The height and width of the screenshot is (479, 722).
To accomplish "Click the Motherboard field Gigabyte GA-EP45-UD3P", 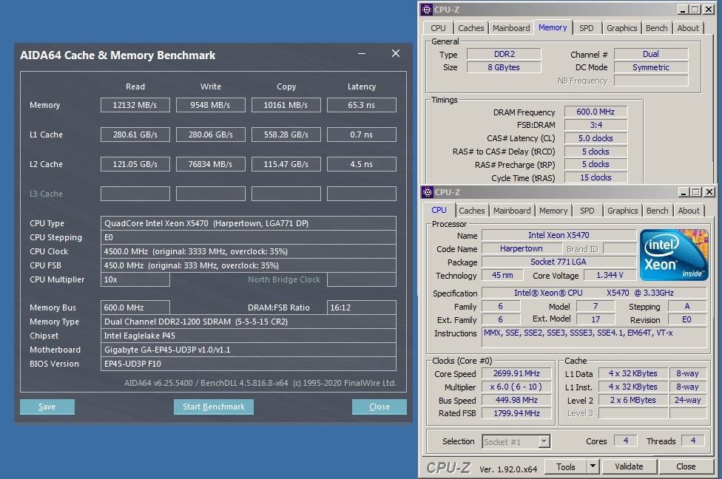I will 249,350.
